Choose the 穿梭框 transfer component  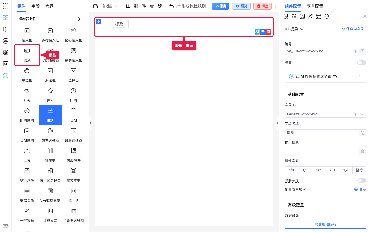[x=50, y=155]
